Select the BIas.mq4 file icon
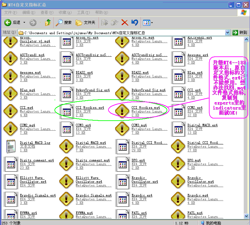 point(11,93)
